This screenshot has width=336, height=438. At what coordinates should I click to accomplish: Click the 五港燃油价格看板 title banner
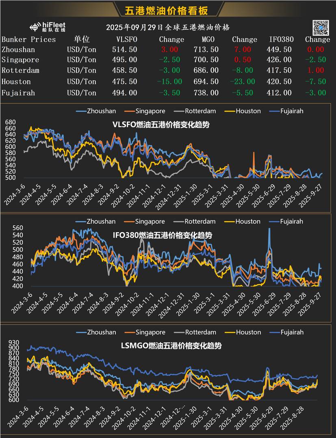168,10
